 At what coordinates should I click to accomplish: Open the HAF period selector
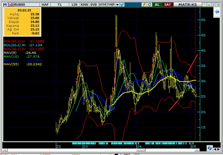point(45,5)
